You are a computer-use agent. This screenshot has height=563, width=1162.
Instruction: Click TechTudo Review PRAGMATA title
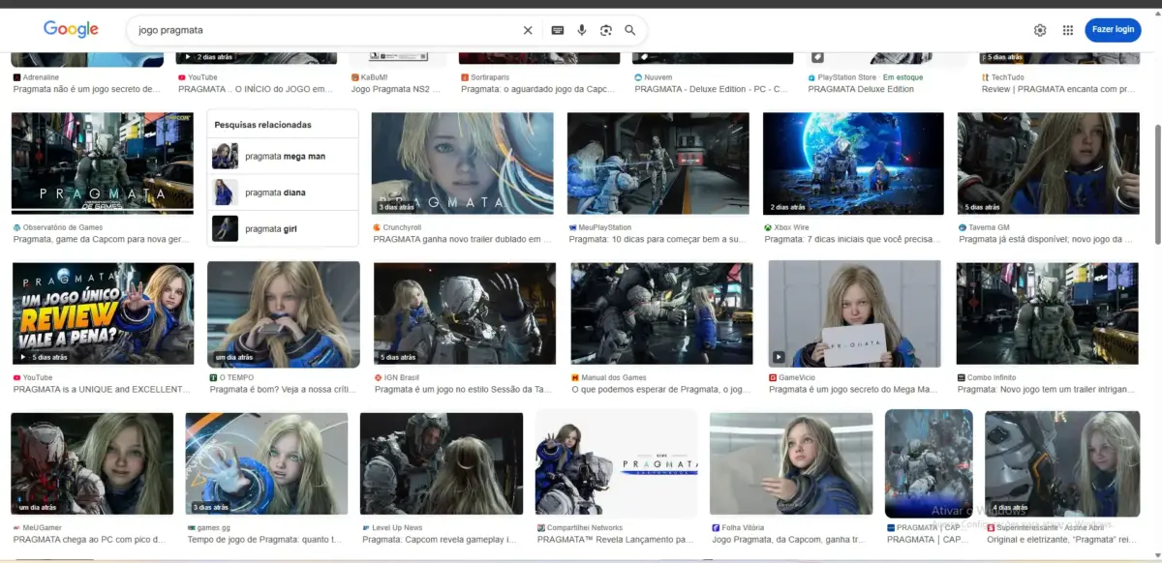pyautogui.click(x=1058, y=89)
